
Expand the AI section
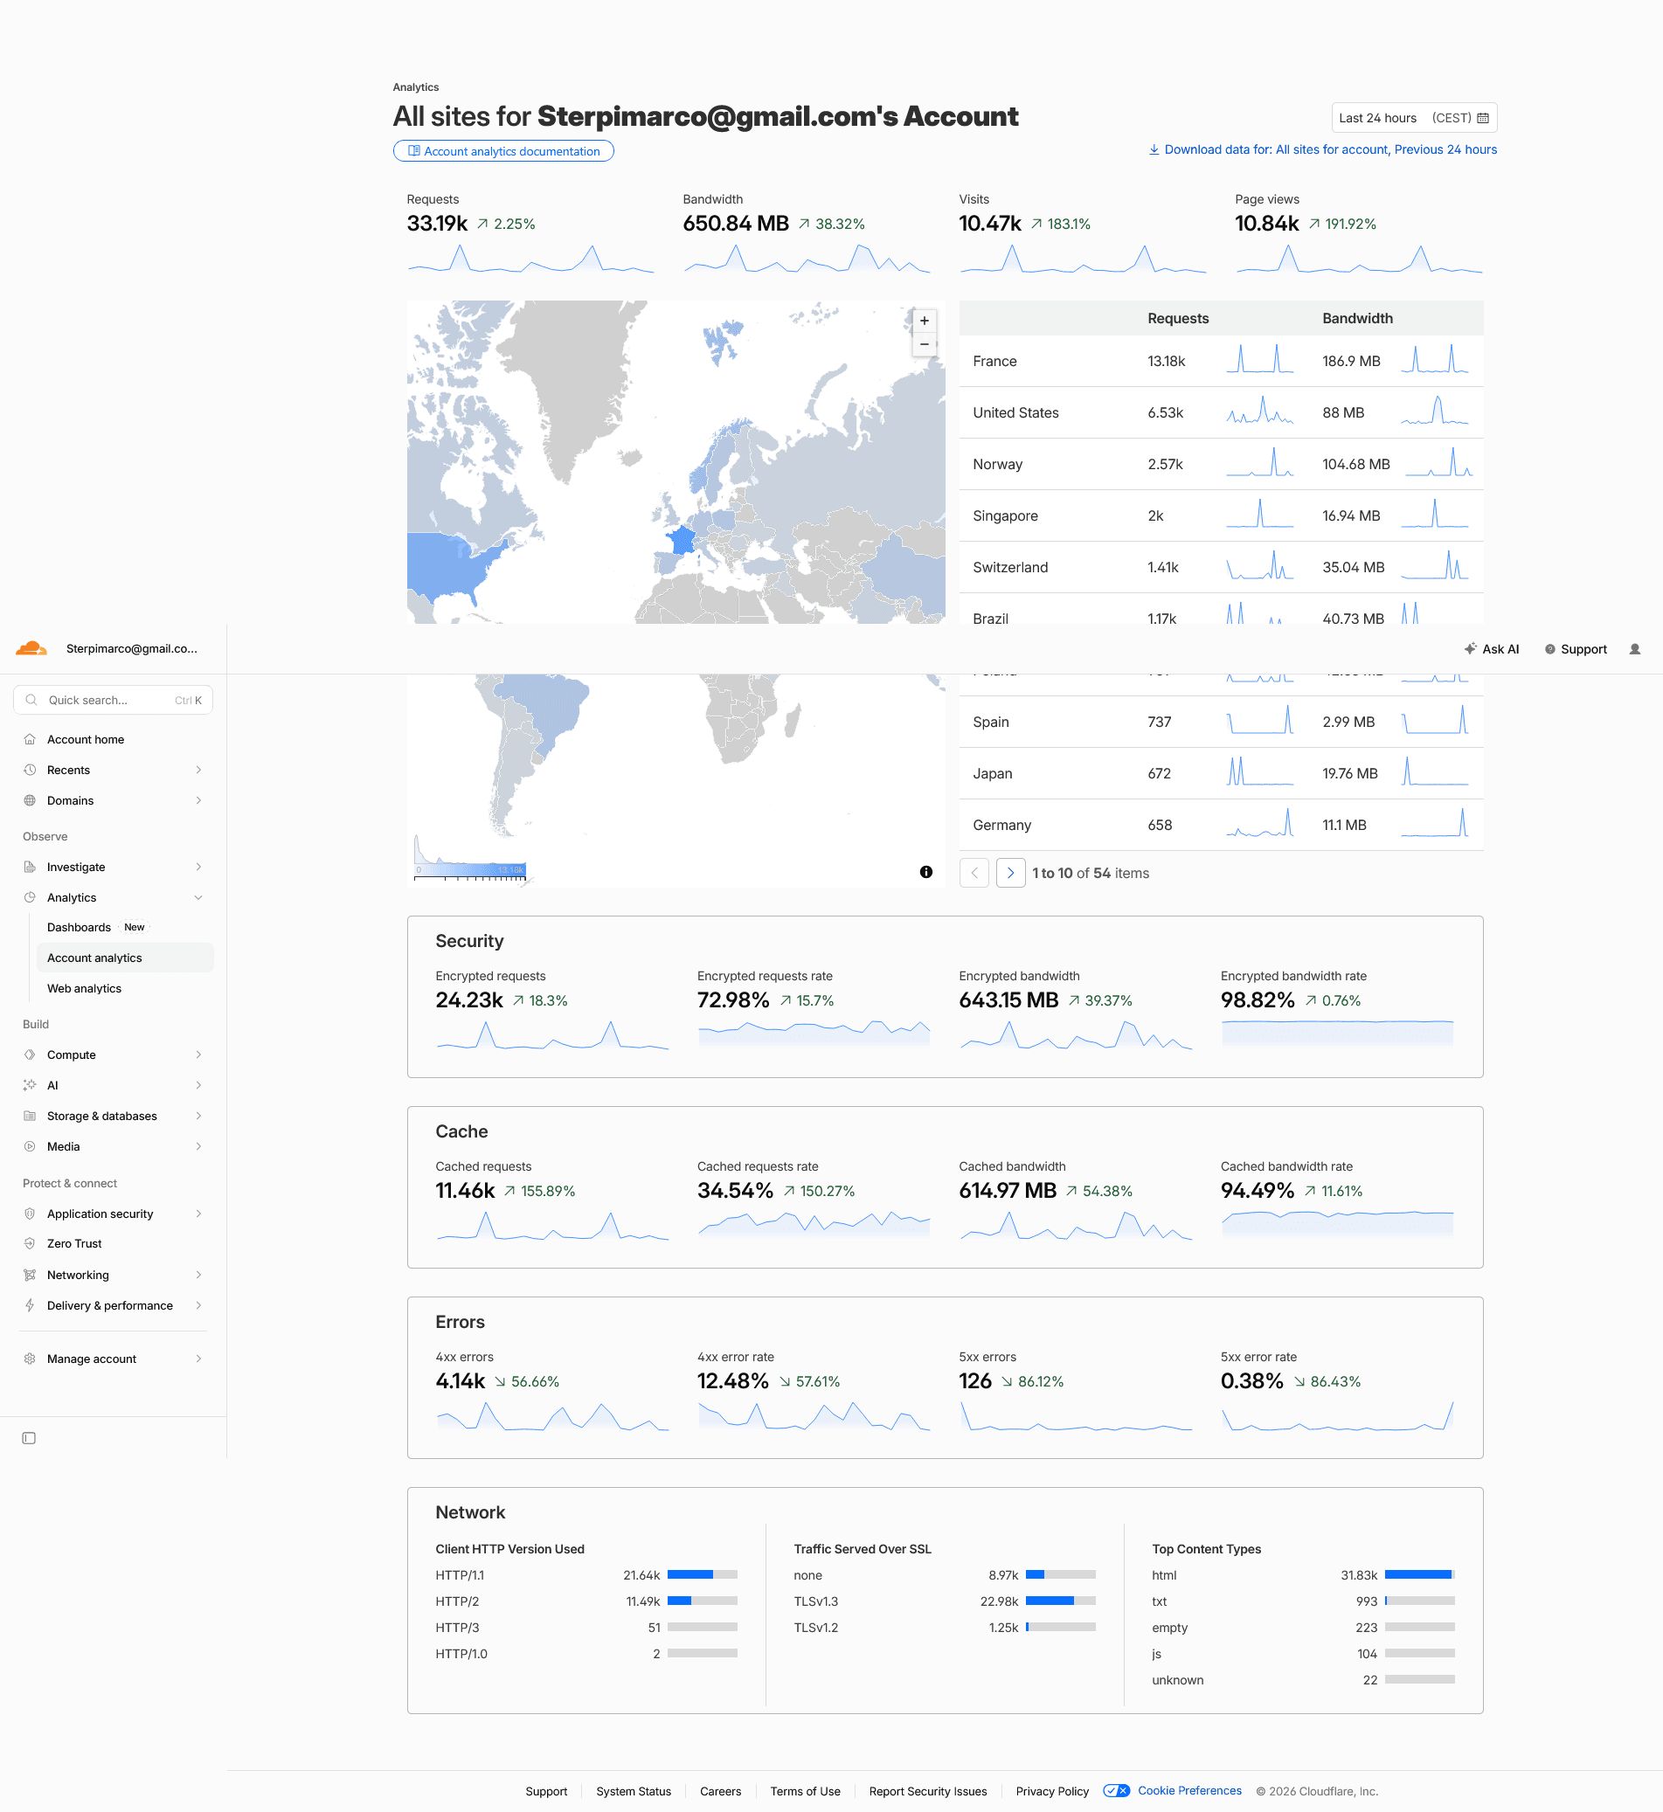point(114,1085)
